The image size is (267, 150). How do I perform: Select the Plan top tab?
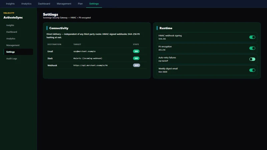tap(80, 4)
